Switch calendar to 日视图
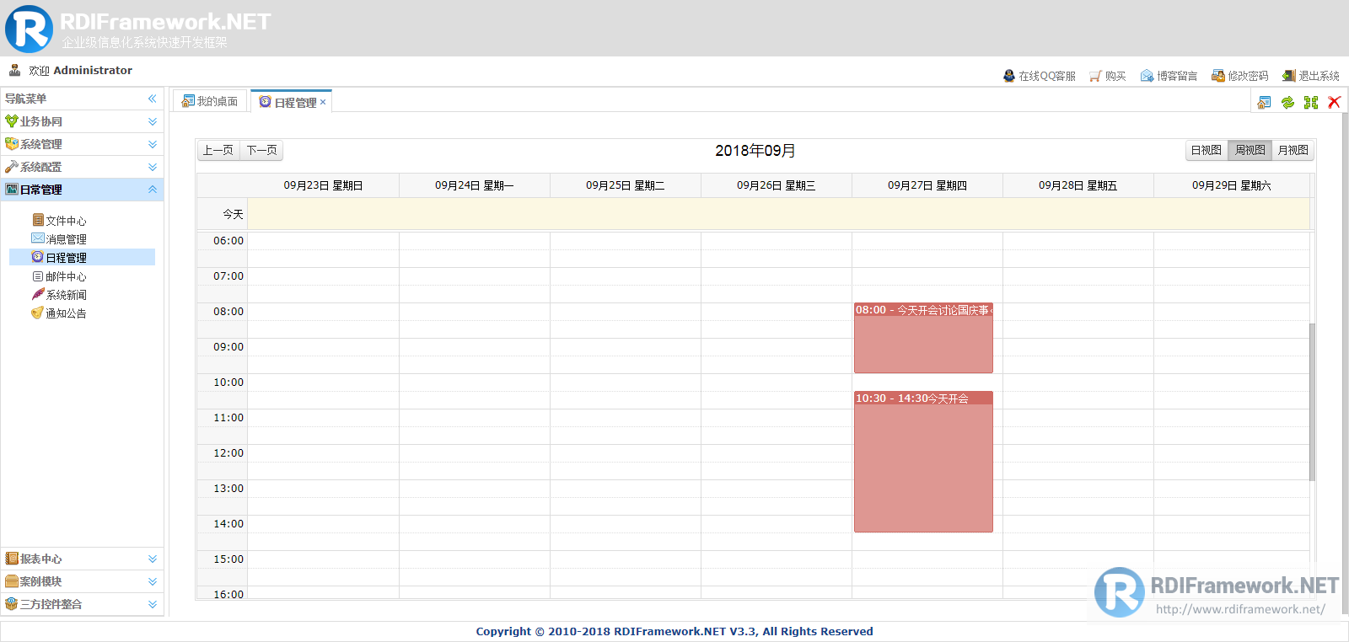The width and height of the screenshot is (1349, 642). pos(1207,150)
